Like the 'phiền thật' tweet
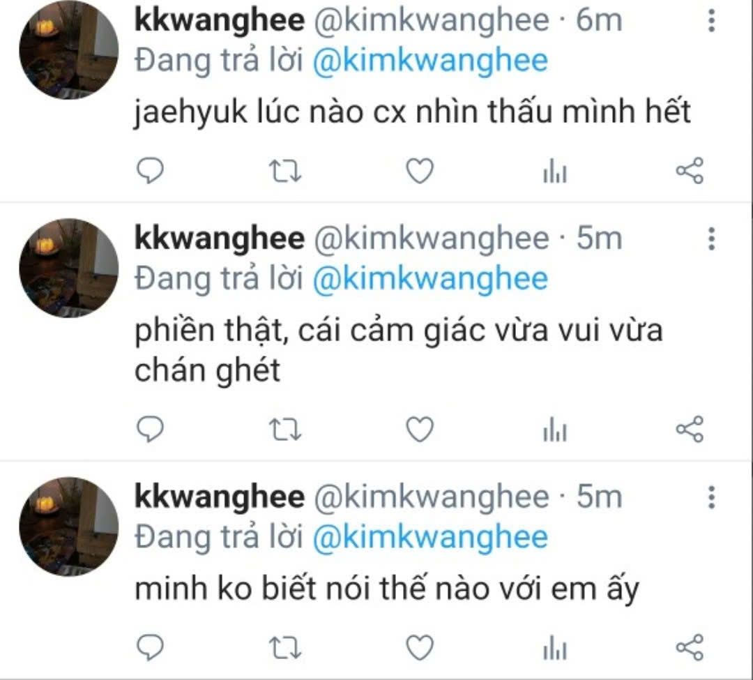This screenshot has height=680, width=753. coord(420,430)
